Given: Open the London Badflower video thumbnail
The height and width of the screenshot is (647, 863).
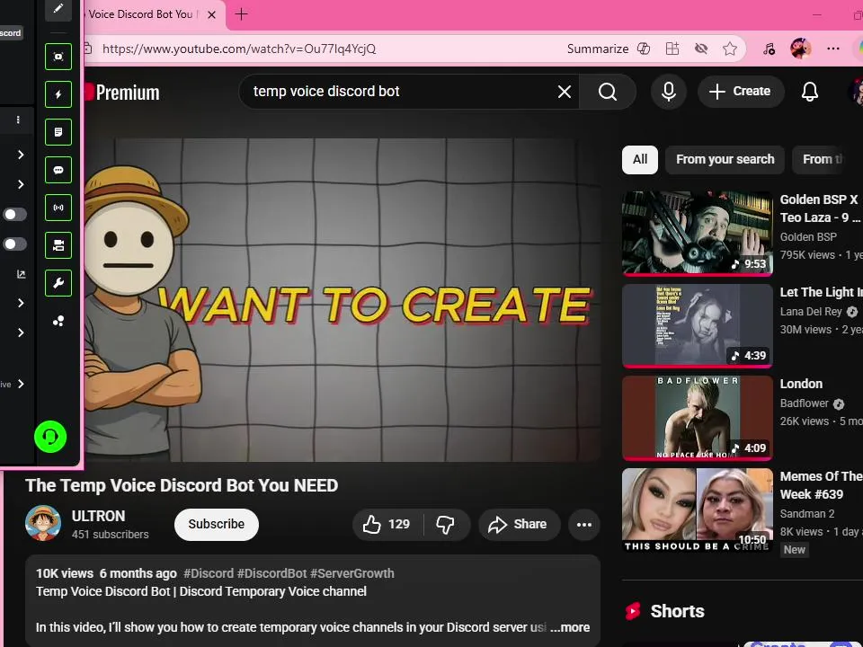Looking at the screenshot, I should [x=698, y=418].
